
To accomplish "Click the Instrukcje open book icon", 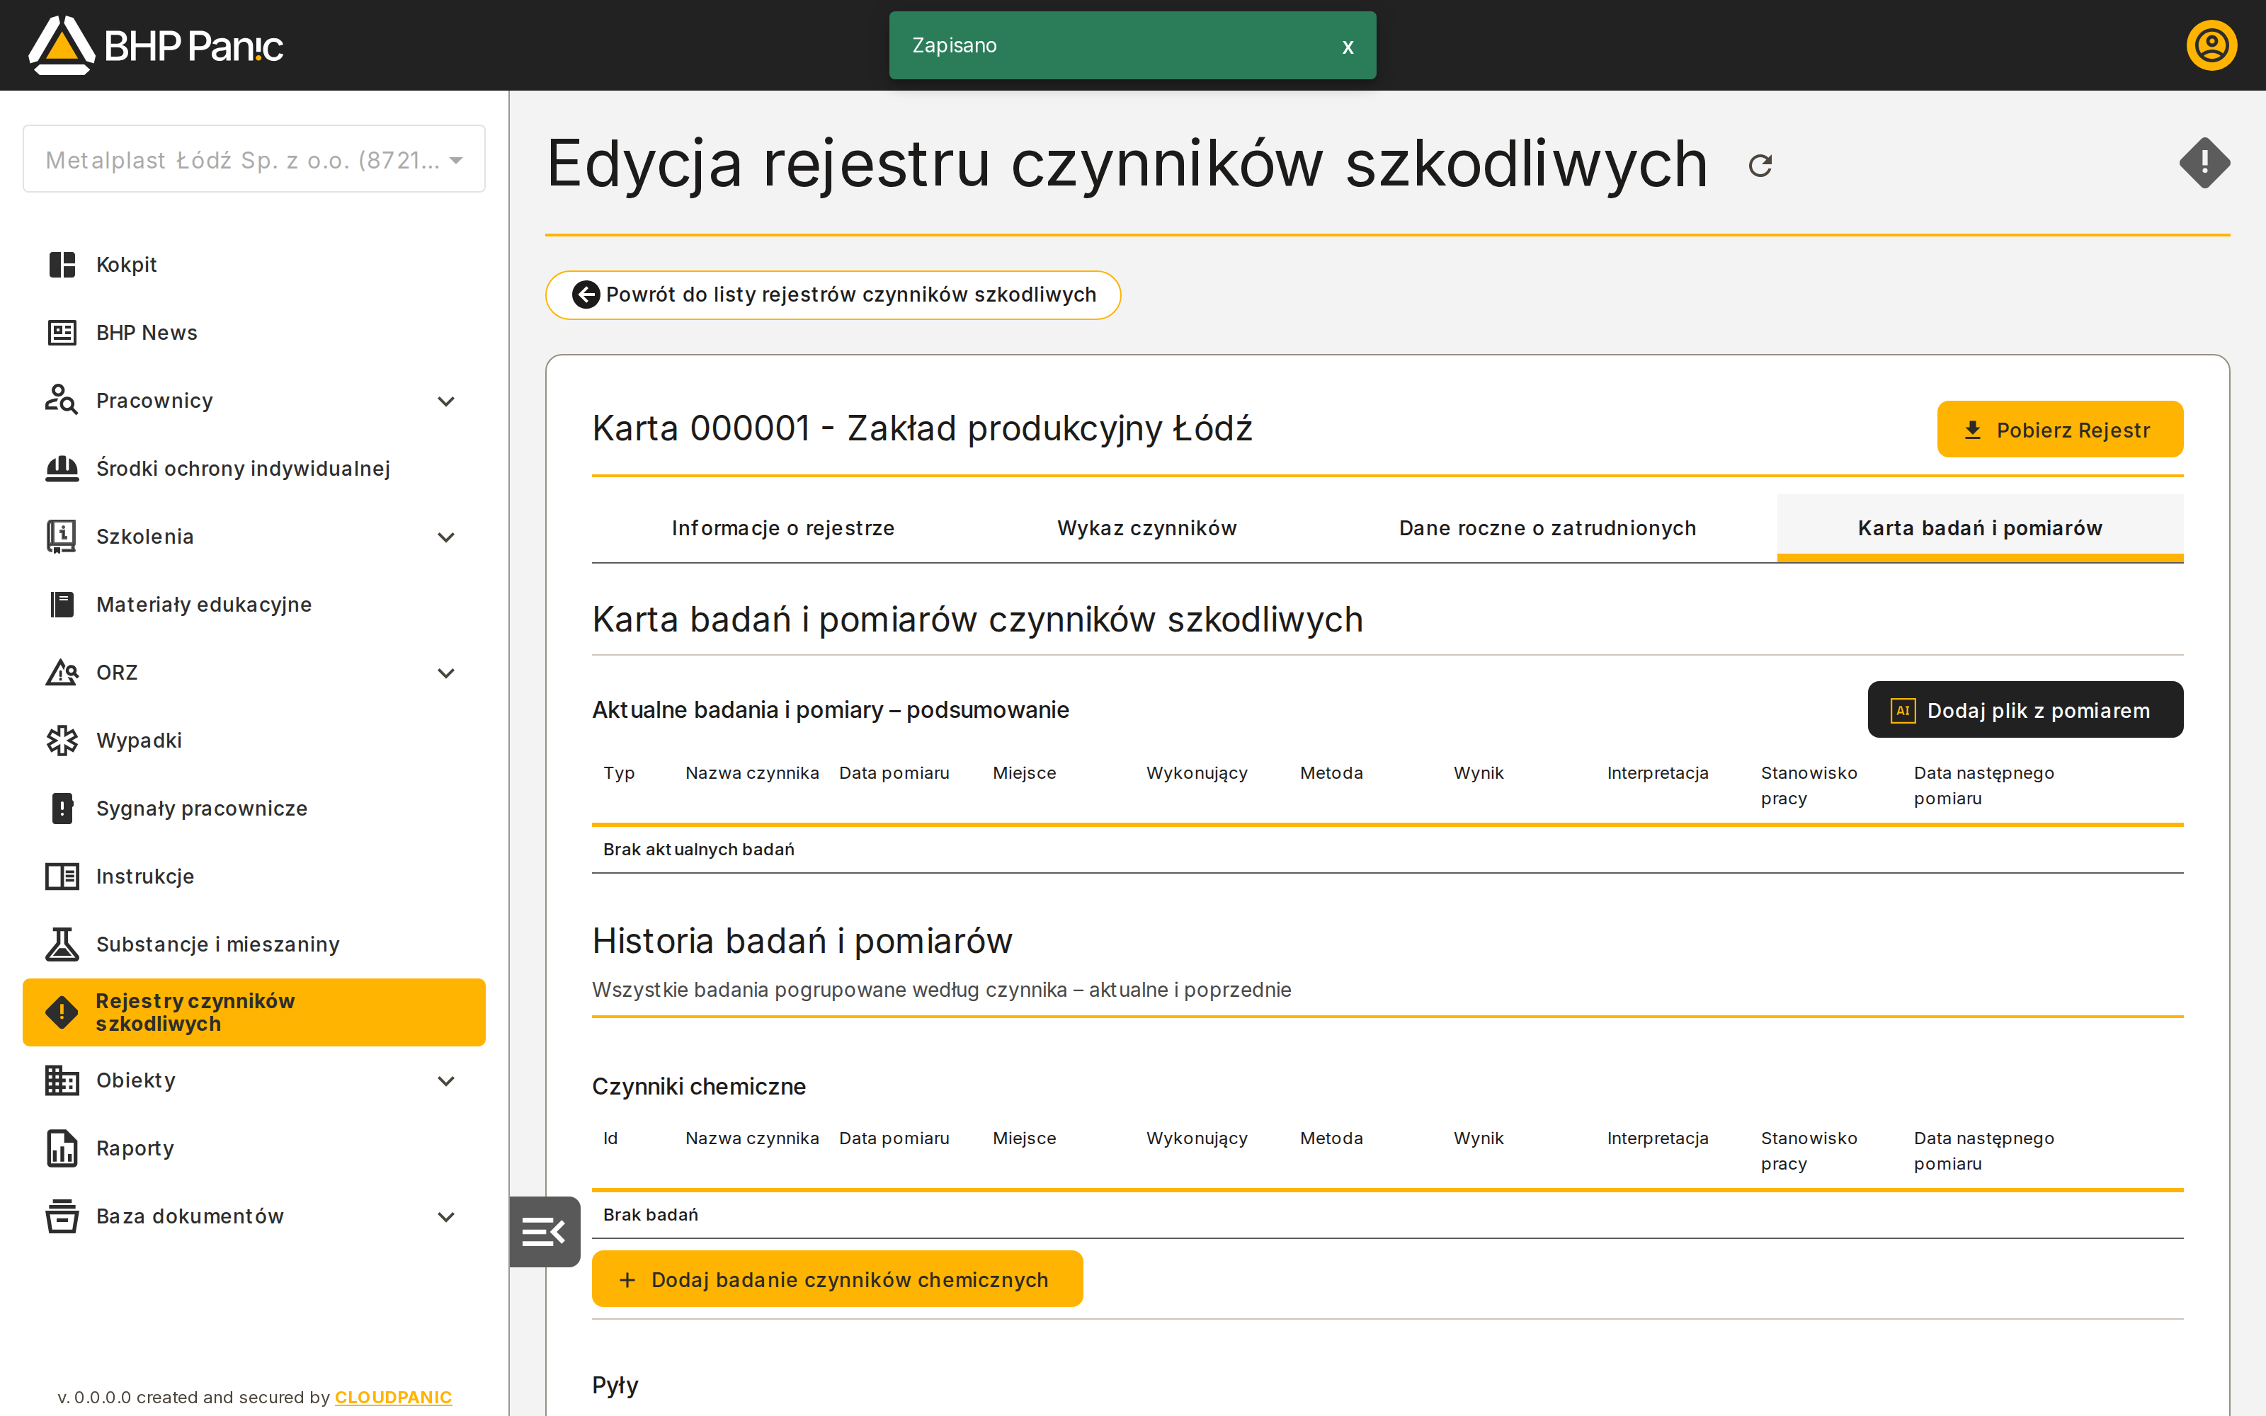I will [62, 877].
